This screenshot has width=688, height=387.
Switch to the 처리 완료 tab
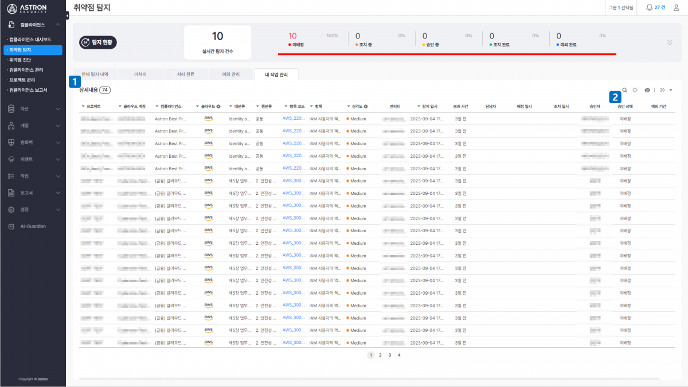[185, 75]
